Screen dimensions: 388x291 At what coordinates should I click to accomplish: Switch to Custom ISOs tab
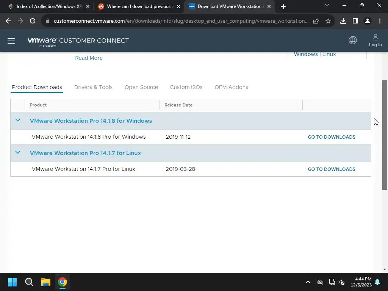[186, 87]
